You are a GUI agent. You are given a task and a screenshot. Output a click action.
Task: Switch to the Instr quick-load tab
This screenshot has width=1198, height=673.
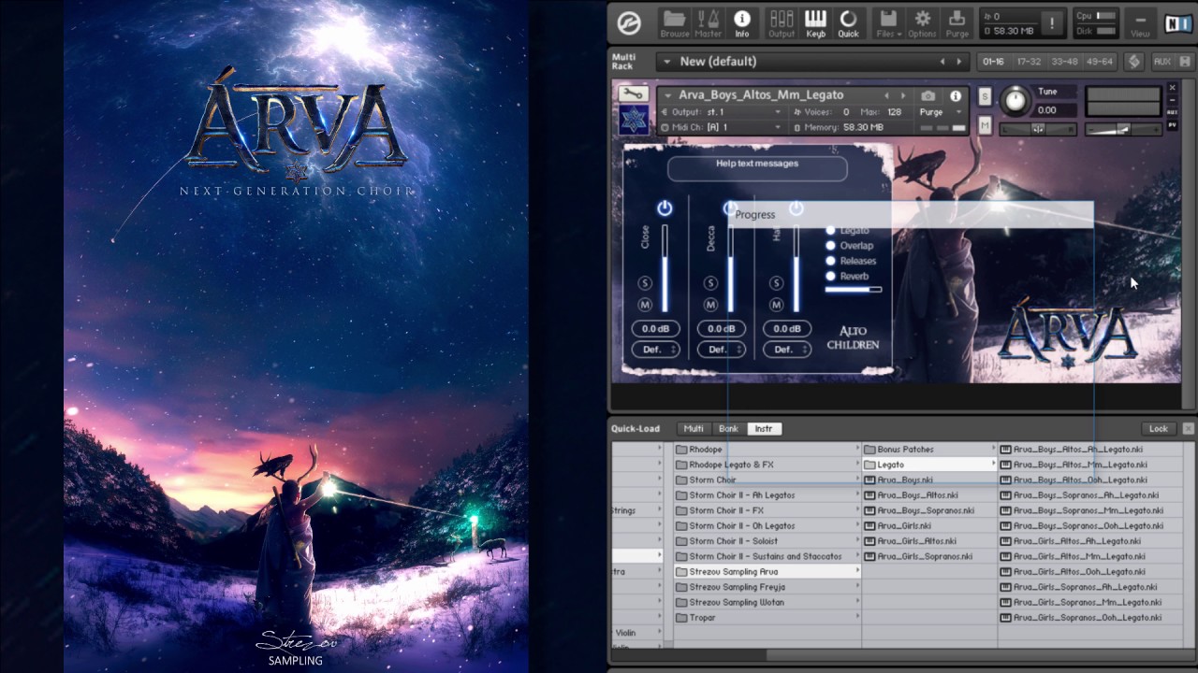764,429
